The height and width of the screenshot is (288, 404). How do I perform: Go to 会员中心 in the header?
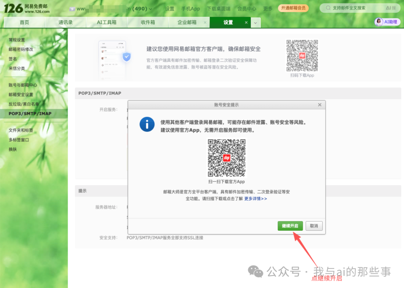click(x=247, y=9)
